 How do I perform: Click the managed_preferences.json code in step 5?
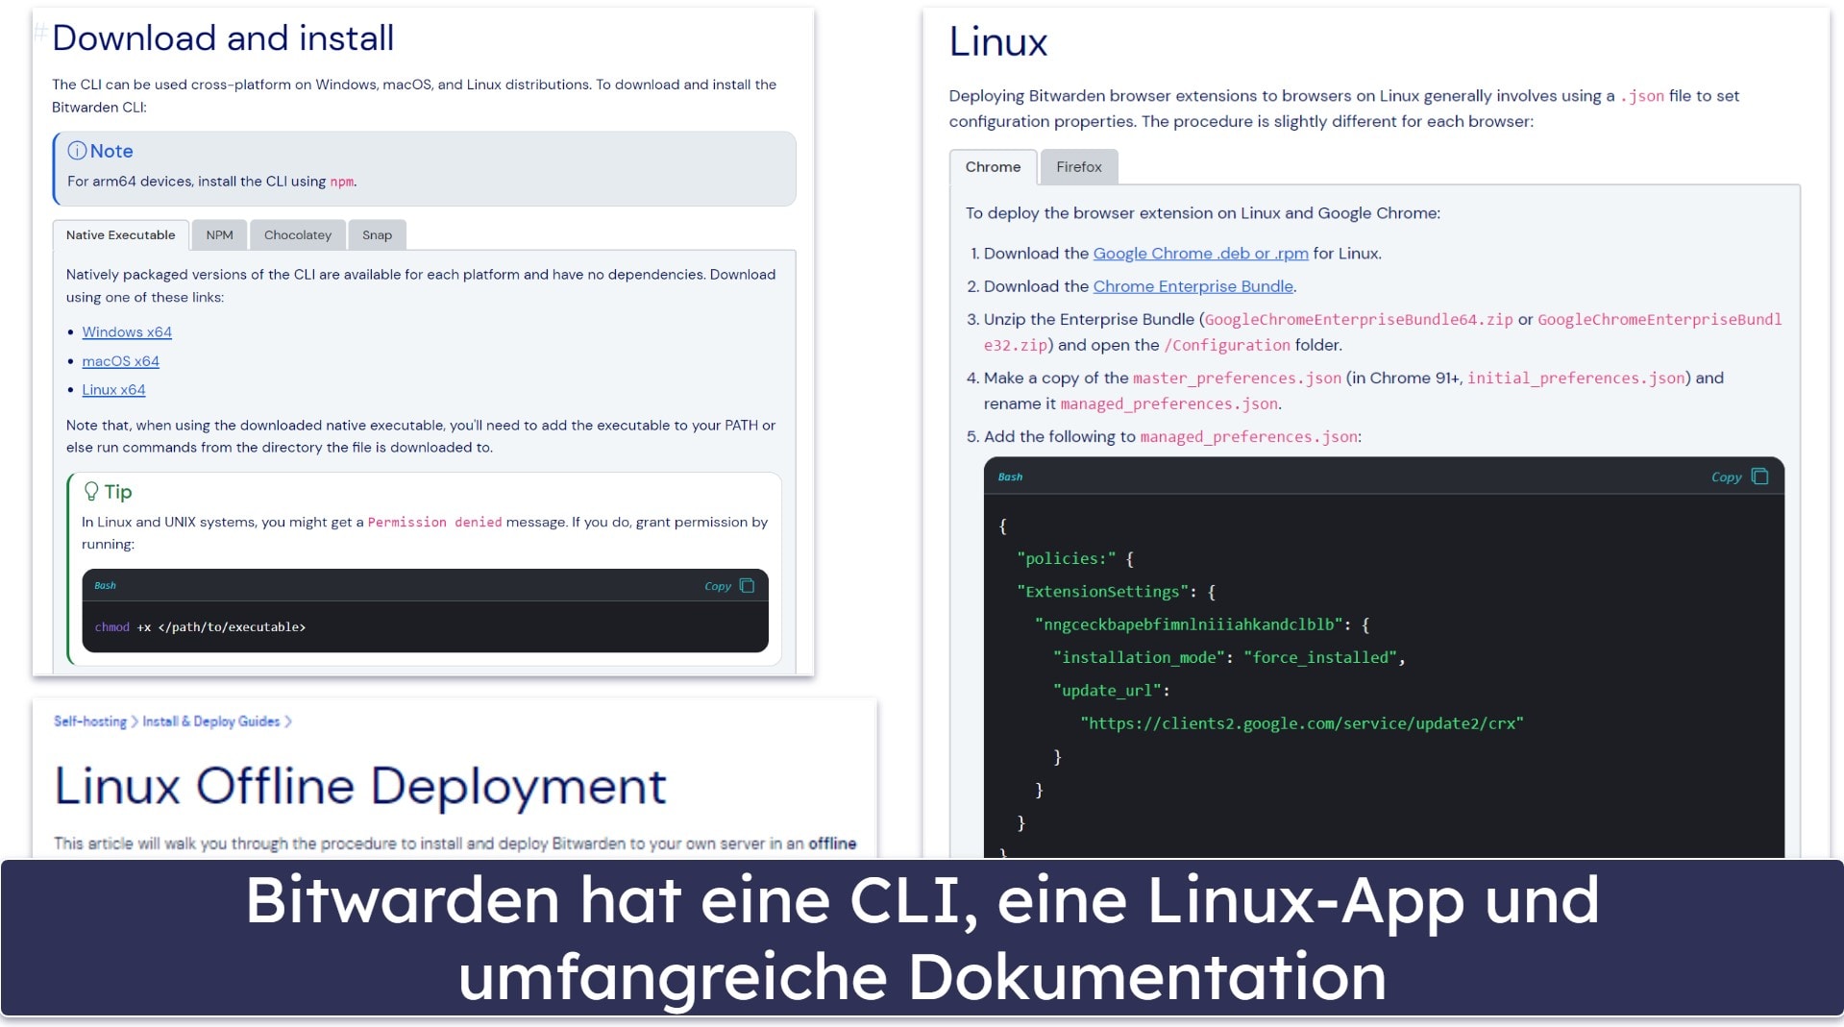click(x=1248, y=437)
